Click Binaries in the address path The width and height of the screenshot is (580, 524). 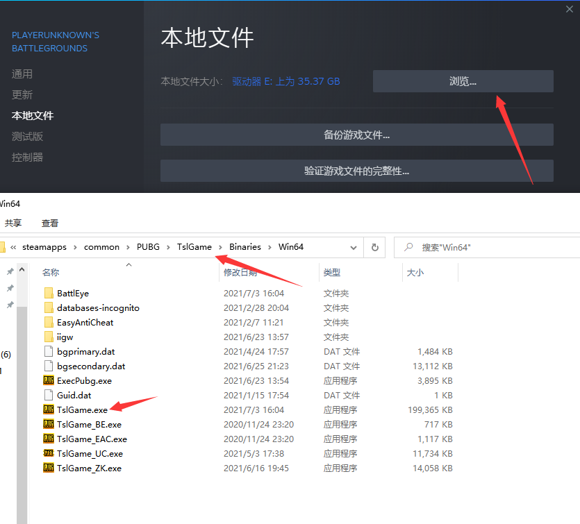coord(245,247)
